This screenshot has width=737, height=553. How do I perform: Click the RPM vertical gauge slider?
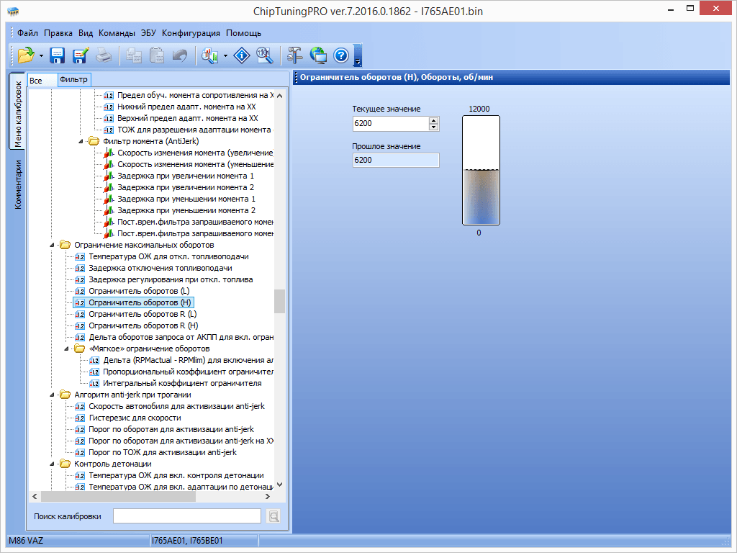[x=479, y=171]
